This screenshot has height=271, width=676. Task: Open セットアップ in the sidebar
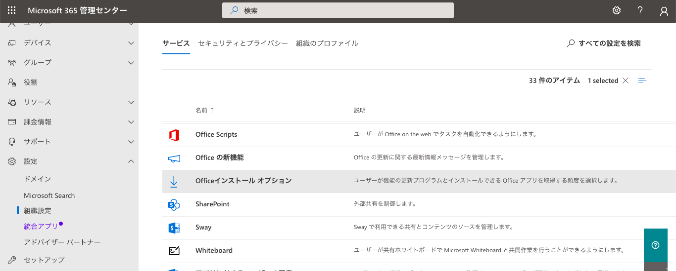pos(44,260)
